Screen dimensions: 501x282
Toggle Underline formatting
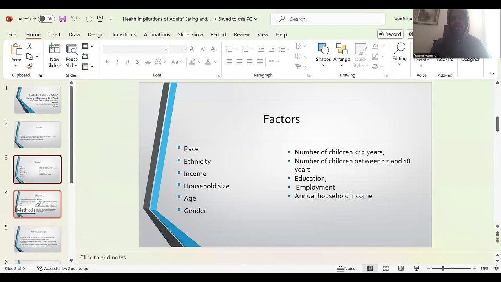(x=127, y=62)
